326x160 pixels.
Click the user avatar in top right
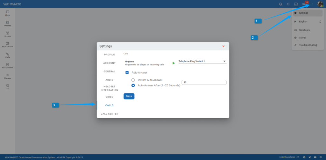click(x=320, y=4)
